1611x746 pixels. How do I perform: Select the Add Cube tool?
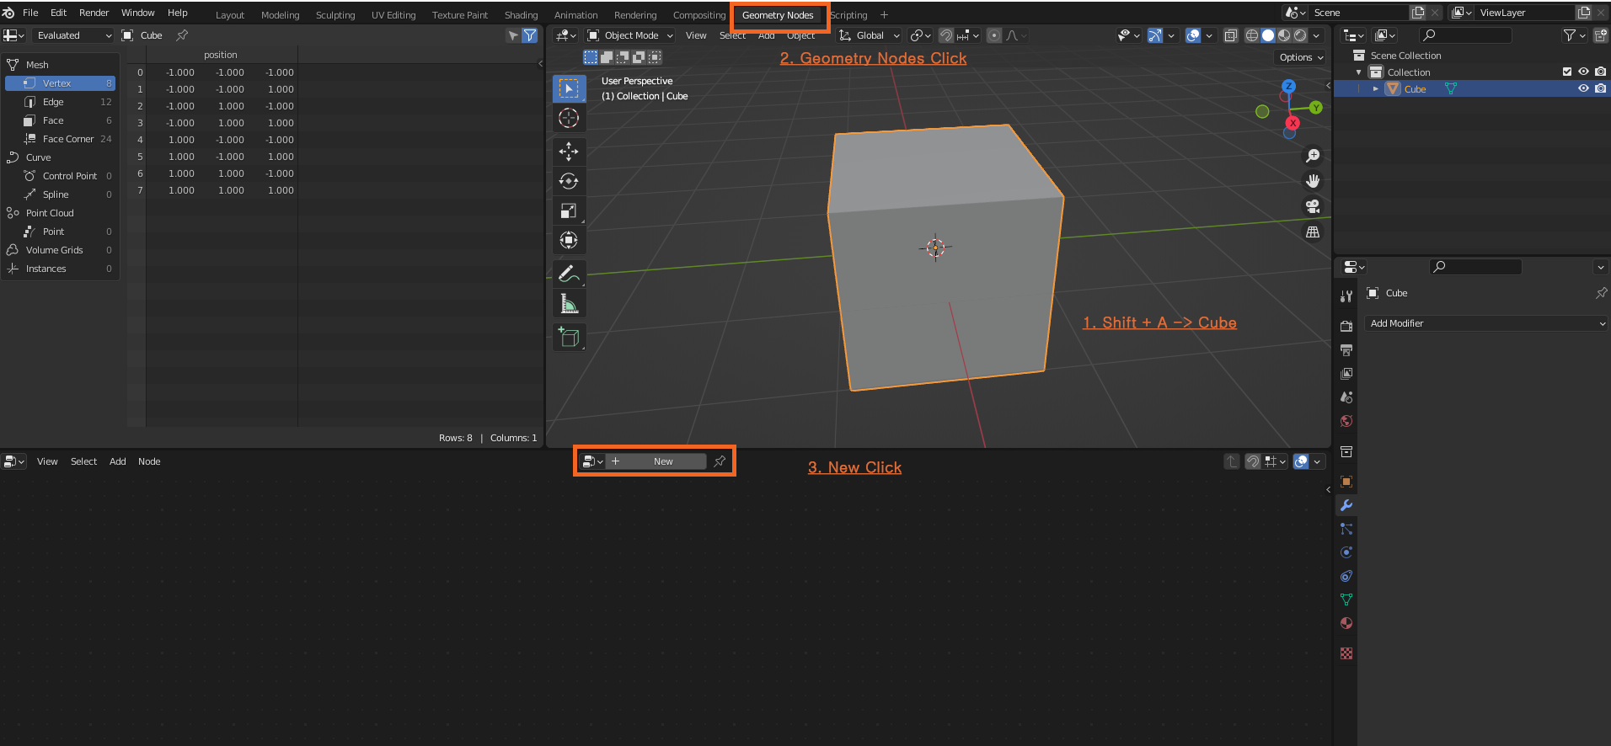point(569,337)
